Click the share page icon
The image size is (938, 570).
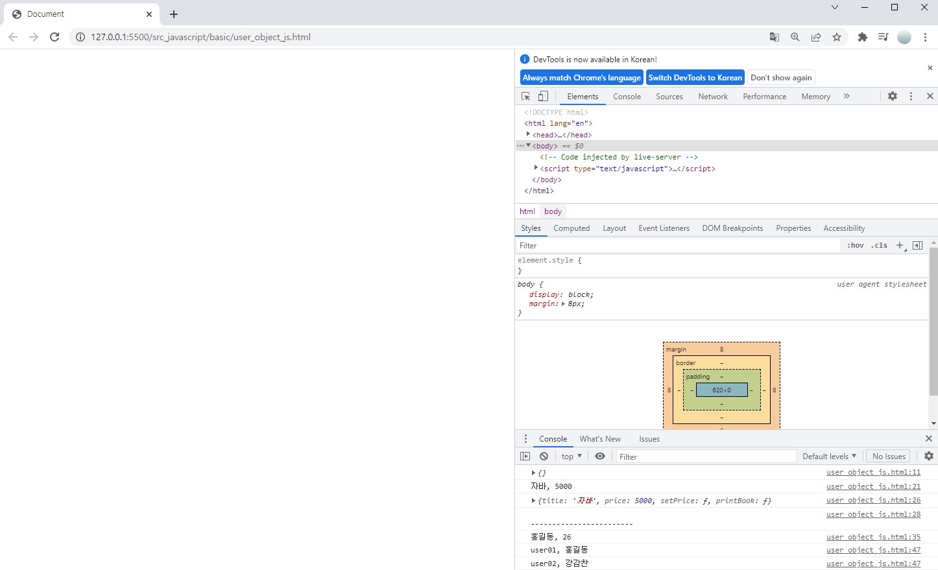point(816,37)
